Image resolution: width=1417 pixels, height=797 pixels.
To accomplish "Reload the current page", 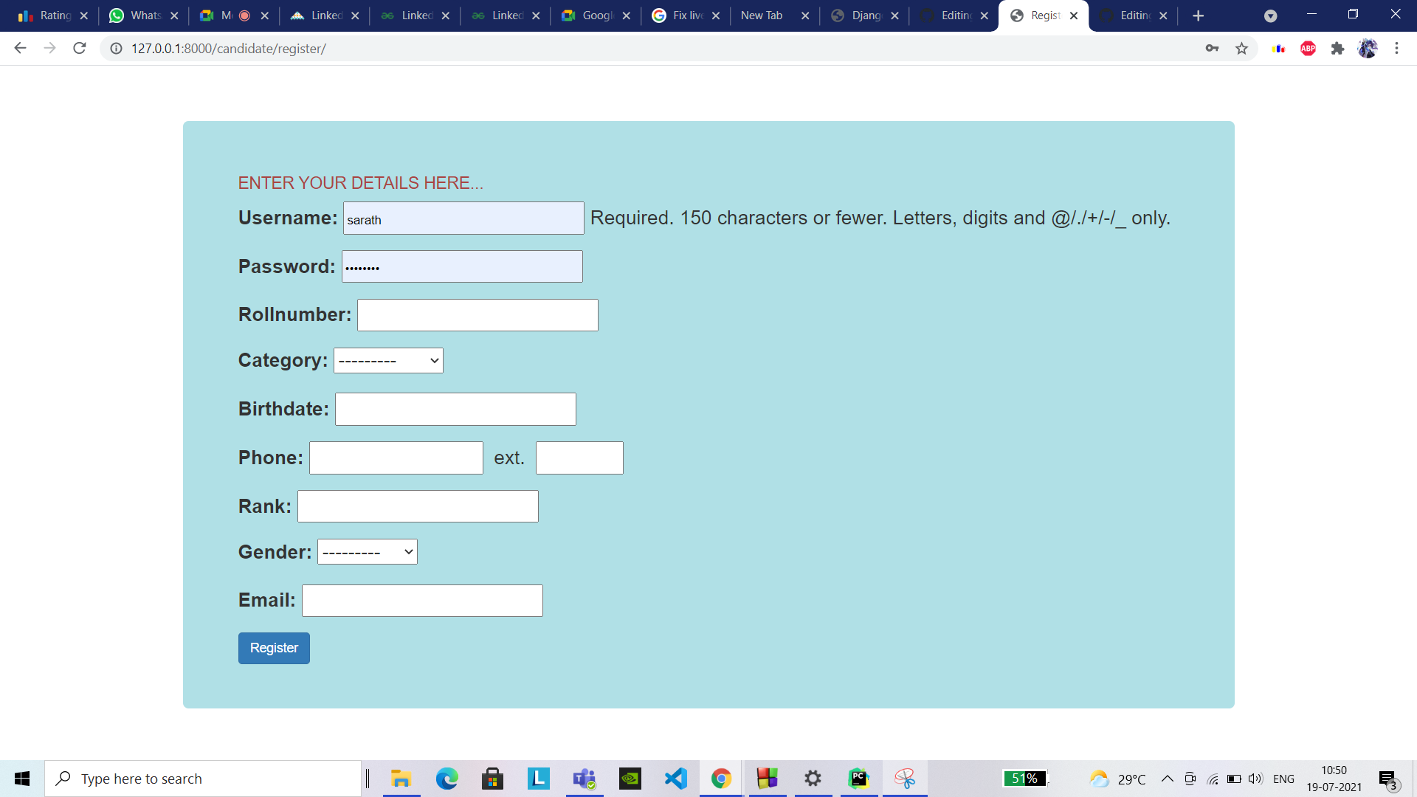I will click(x=80, y=49).
